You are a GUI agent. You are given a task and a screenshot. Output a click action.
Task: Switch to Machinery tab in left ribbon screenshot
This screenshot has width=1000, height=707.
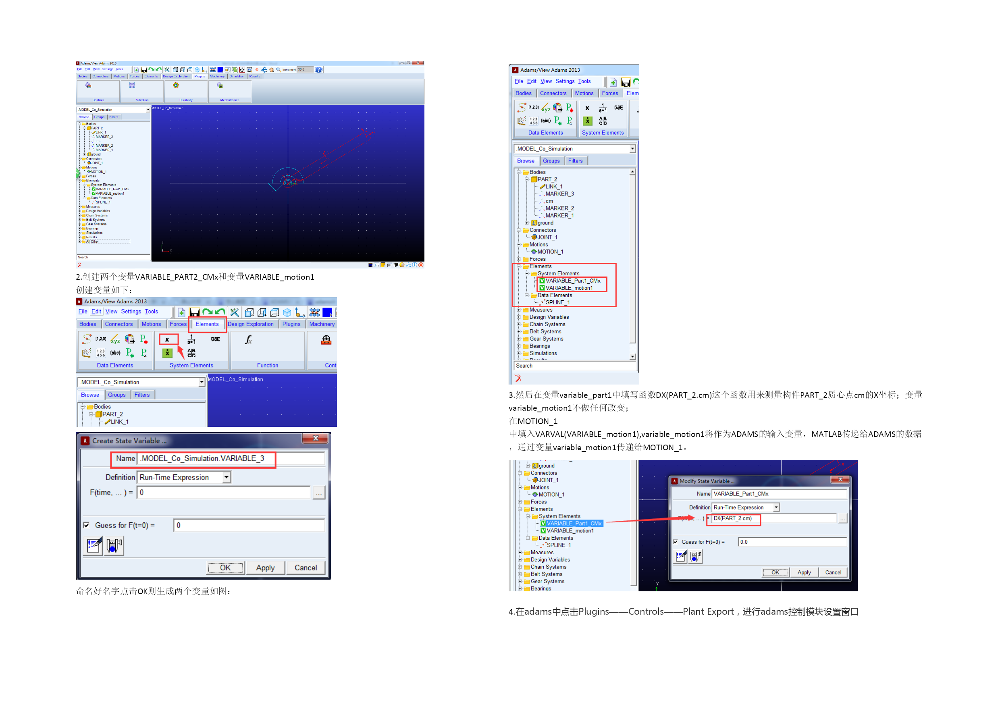tap(322, 324)
